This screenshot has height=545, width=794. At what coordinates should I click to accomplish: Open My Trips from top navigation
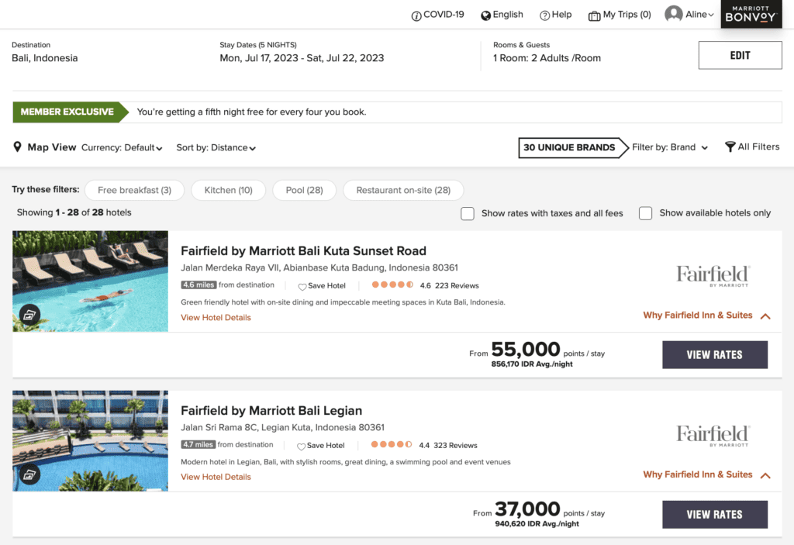(x=619, y=14)
